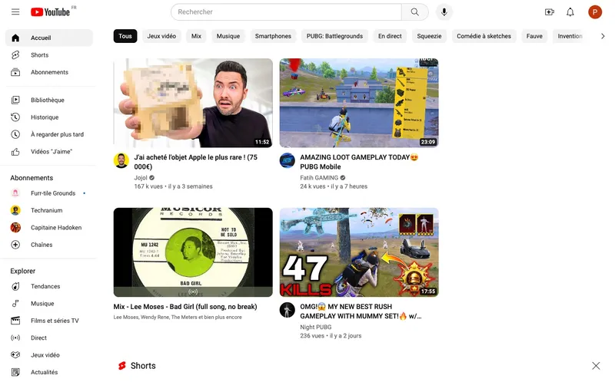Go to Historique in sidebar
Screen dimensions: 615x382
click(x=44, y=117)
